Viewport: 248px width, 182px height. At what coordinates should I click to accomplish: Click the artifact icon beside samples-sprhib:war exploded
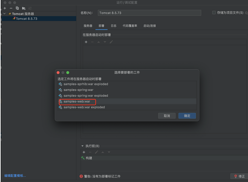(60, 84)
